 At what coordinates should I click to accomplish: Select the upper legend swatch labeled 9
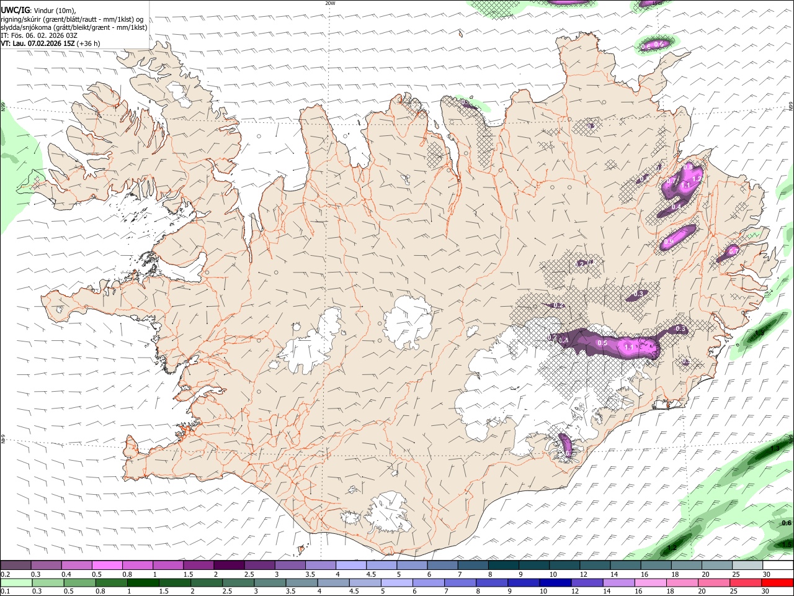click(533, 566)
